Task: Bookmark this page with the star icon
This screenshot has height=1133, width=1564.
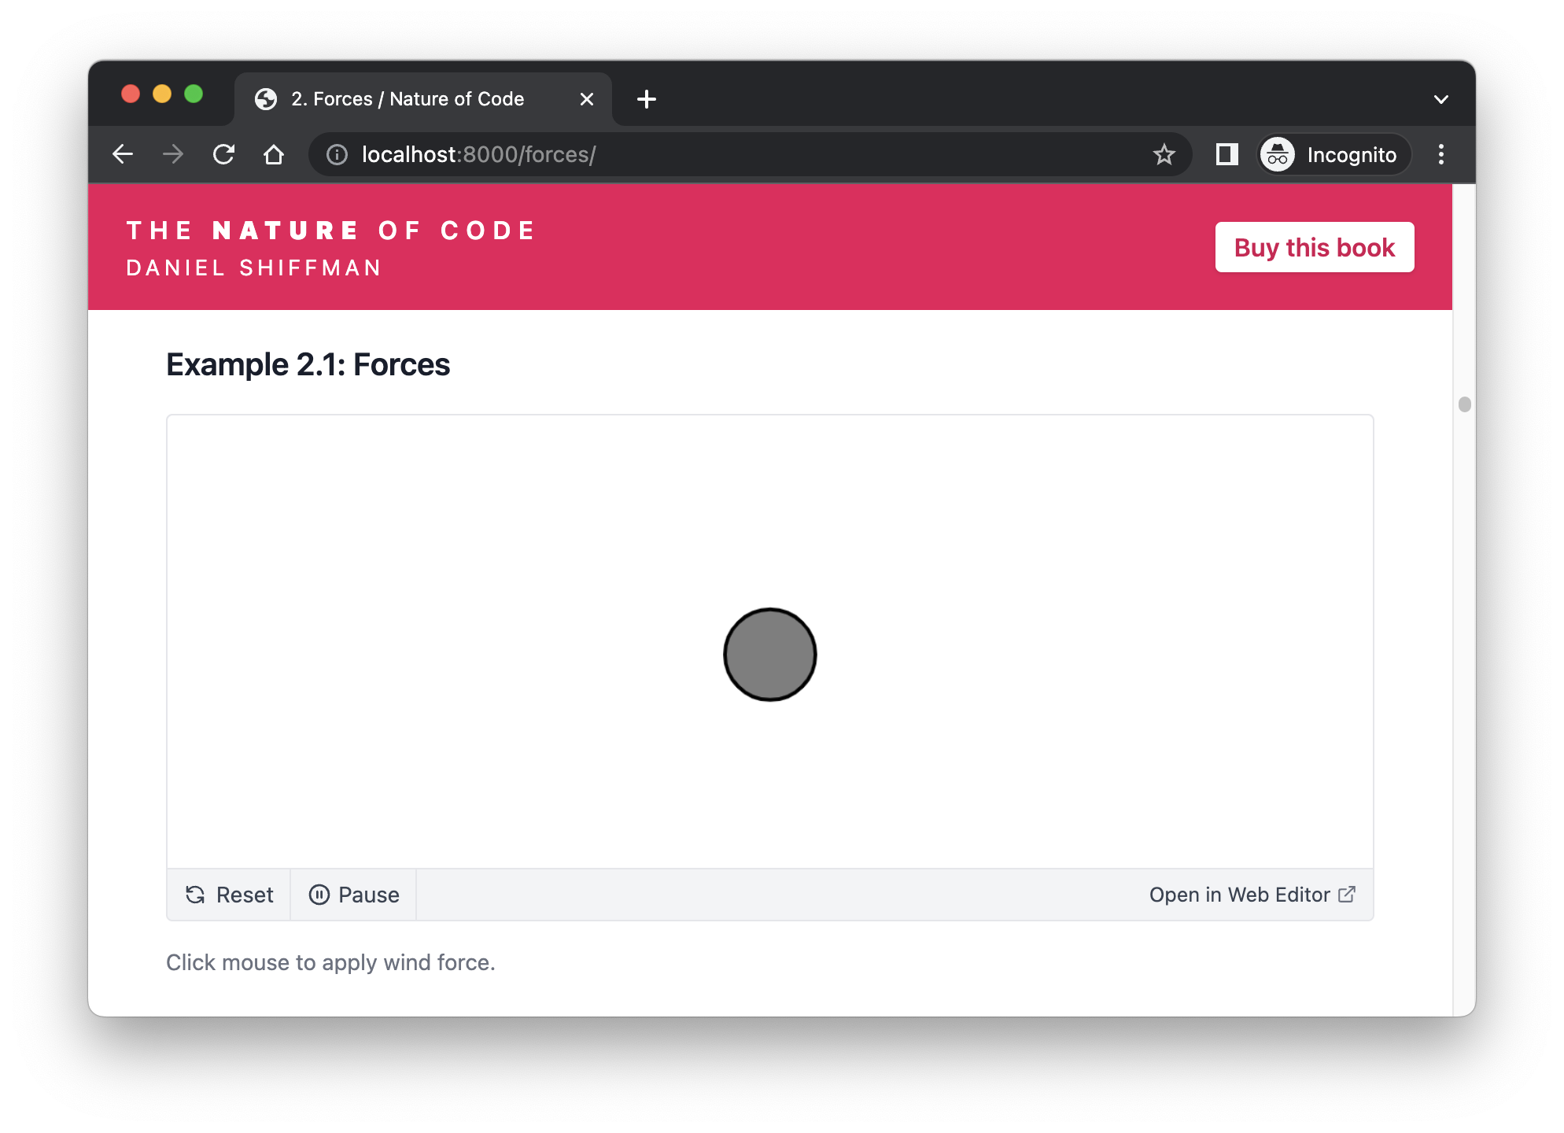Action: point(1164,154)
